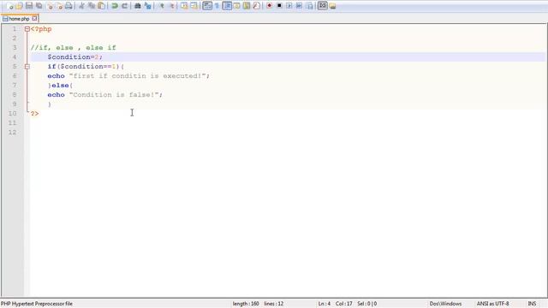Click the '//if, else , else if' comment

coord(73,48)
